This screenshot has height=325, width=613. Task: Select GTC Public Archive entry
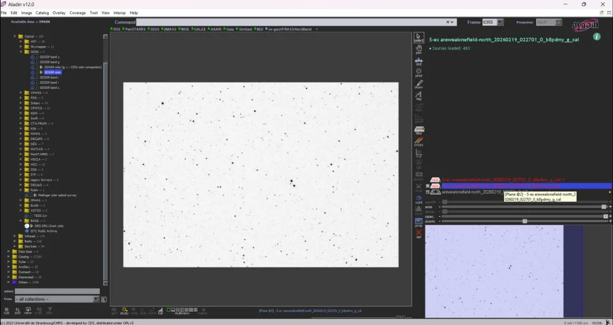pyautogui.click(x=43, y=231)
